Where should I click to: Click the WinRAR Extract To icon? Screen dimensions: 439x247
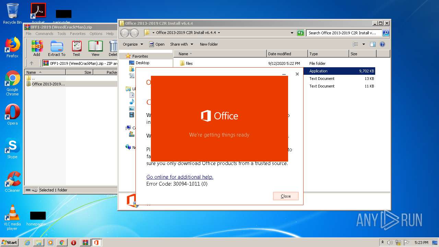(57, 48)
